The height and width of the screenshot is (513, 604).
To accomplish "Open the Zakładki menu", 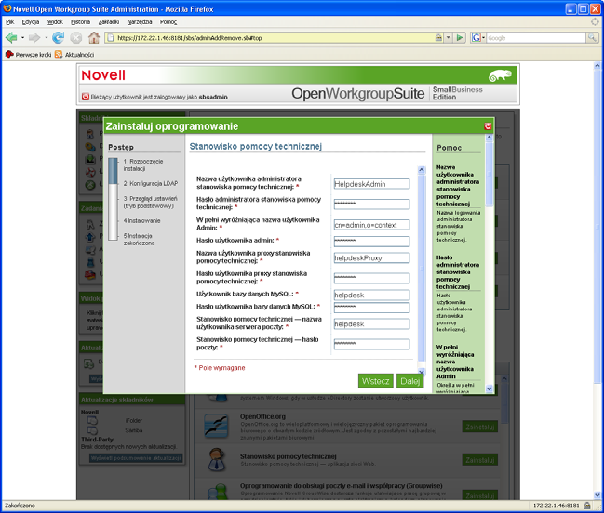I will (109, 22).
